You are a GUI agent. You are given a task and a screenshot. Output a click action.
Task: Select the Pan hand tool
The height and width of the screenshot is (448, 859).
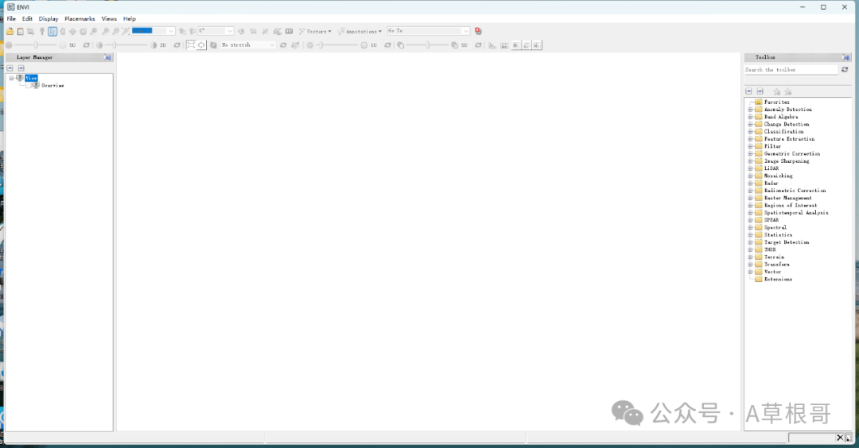pyautogui.click(x=63, y=32)
